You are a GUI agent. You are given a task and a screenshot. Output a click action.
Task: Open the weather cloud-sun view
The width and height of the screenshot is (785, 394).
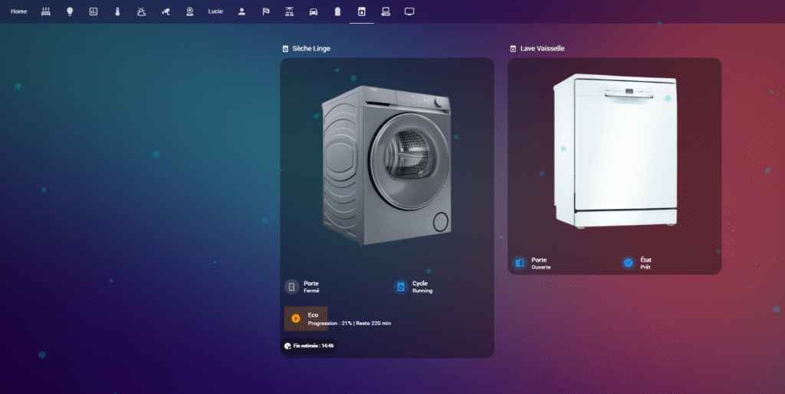pyautogui.click(x=141, y=11)
